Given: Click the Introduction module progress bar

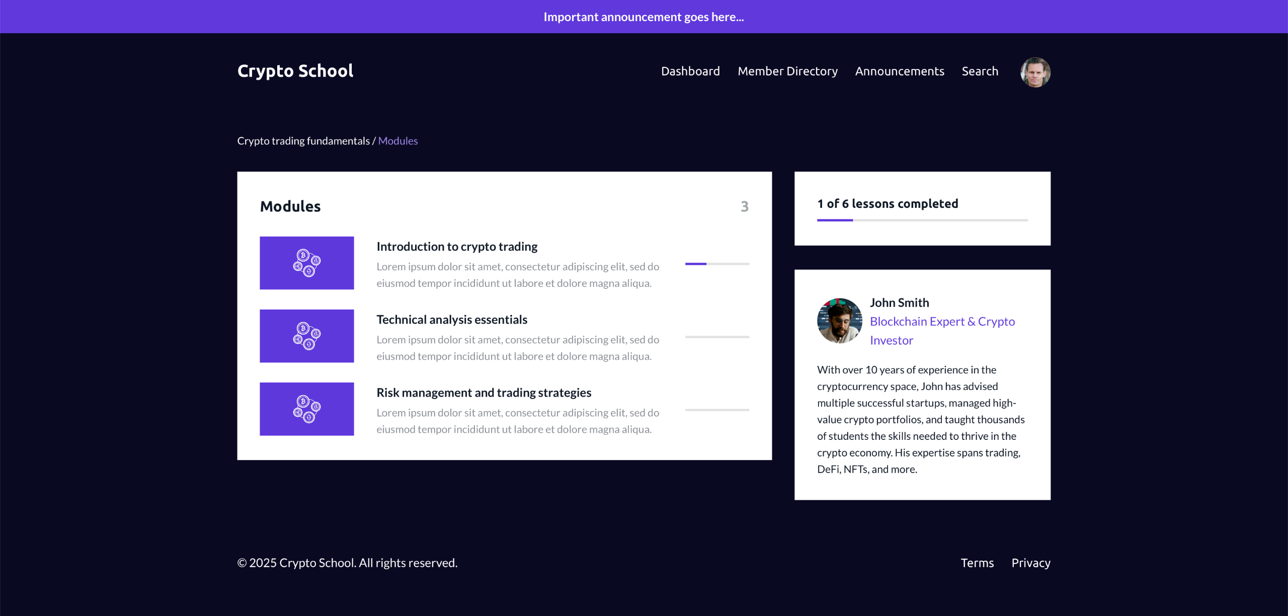Looking at the screenshot, I should [x=717, y=264].
